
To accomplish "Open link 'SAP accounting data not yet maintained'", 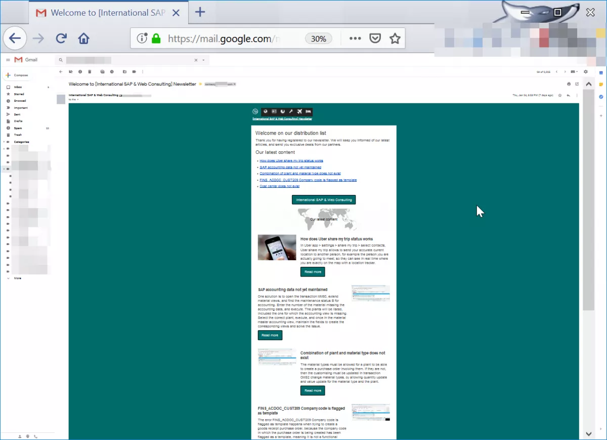I will tap(290, 167).
